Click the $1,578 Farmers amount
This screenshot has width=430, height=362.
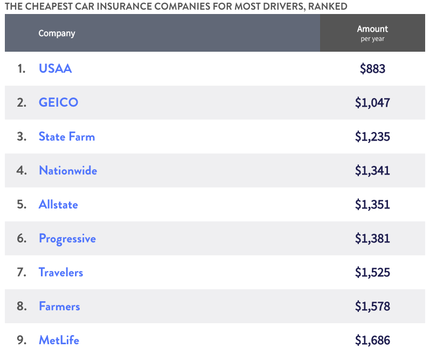point(372,307)
